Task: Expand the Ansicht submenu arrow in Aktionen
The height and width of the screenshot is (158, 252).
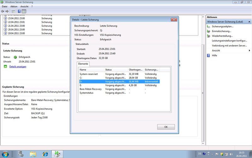Action: pyautogui.click(x=249, y=51)
